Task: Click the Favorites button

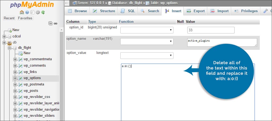Action: (x=25, y=18)
